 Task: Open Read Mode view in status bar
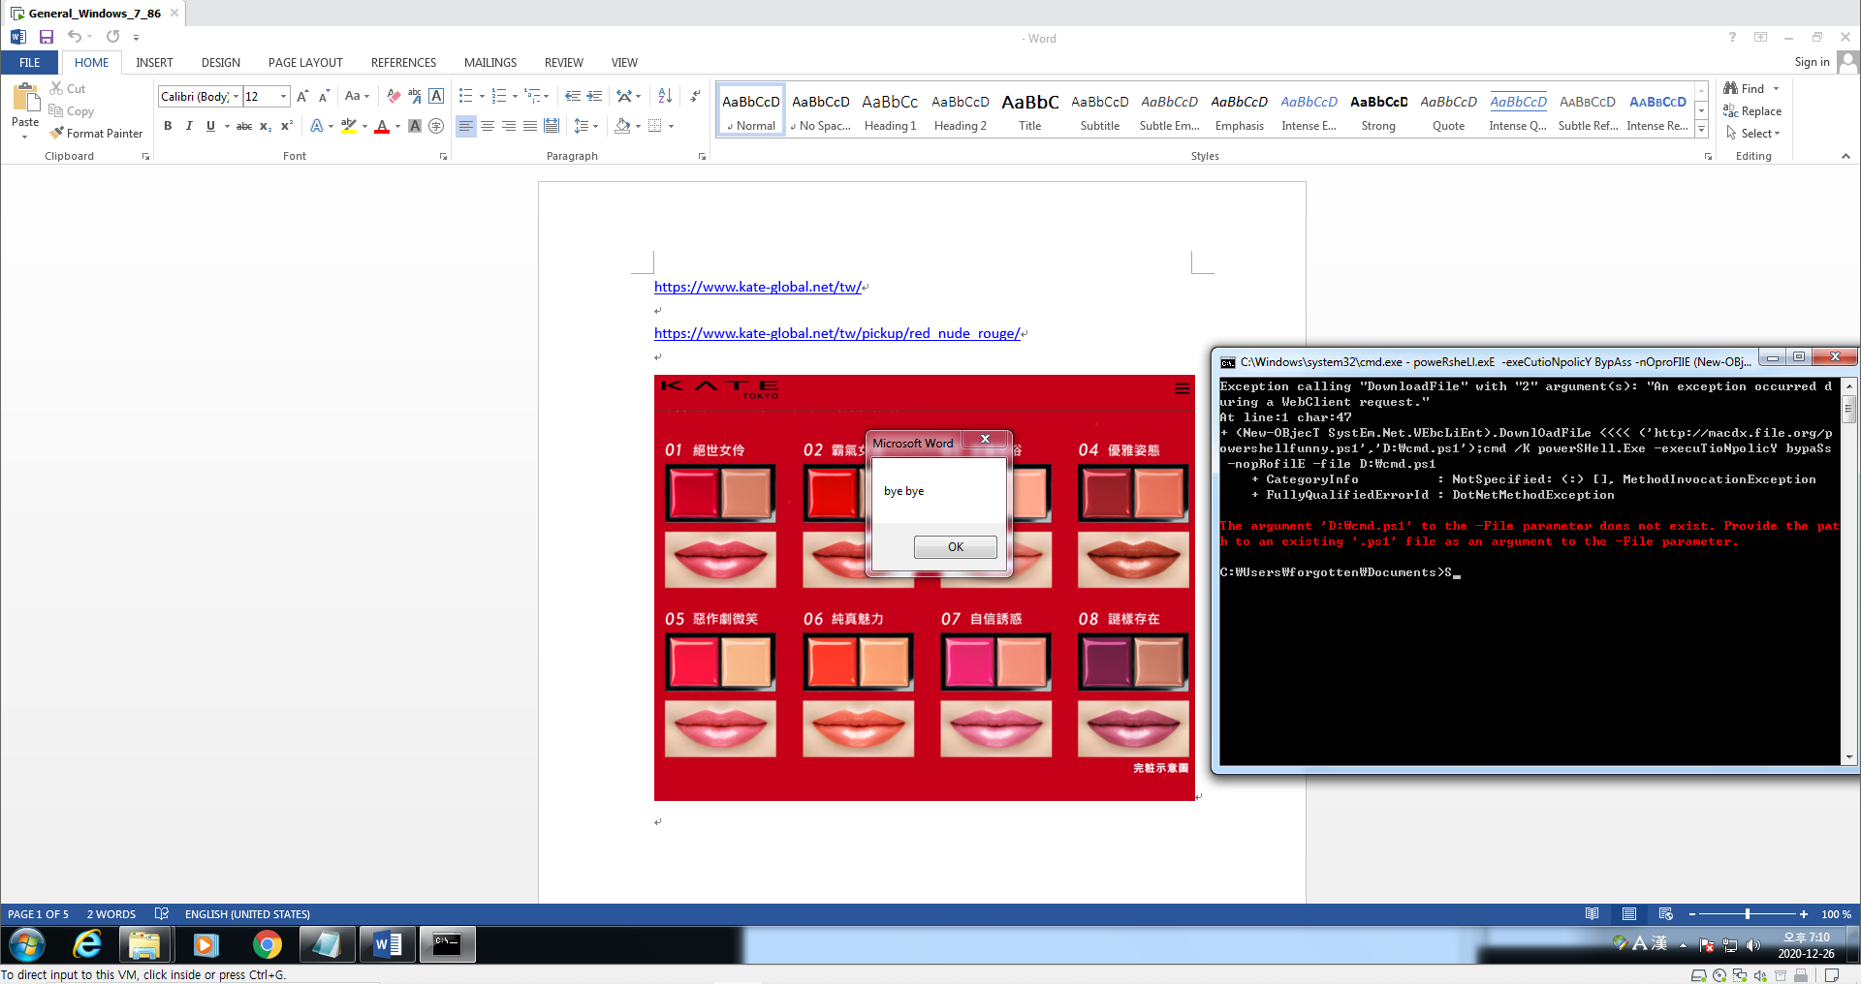point(1592,914)
